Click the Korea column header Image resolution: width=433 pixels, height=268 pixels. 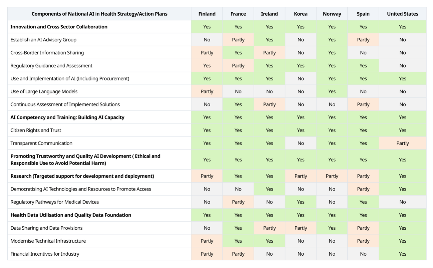click(301, 14)
